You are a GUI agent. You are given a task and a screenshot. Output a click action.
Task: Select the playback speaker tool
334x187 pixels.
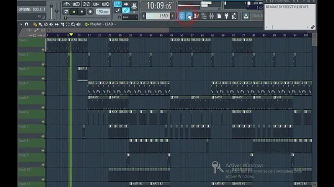(x=78, y=24)
